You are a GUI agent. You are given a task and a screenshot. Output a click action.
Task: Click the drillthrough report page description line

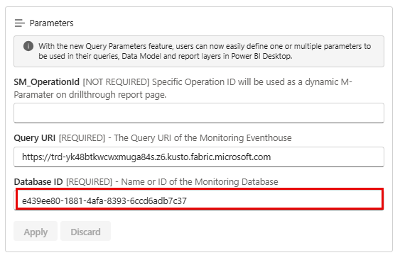[x=90, y=95]
